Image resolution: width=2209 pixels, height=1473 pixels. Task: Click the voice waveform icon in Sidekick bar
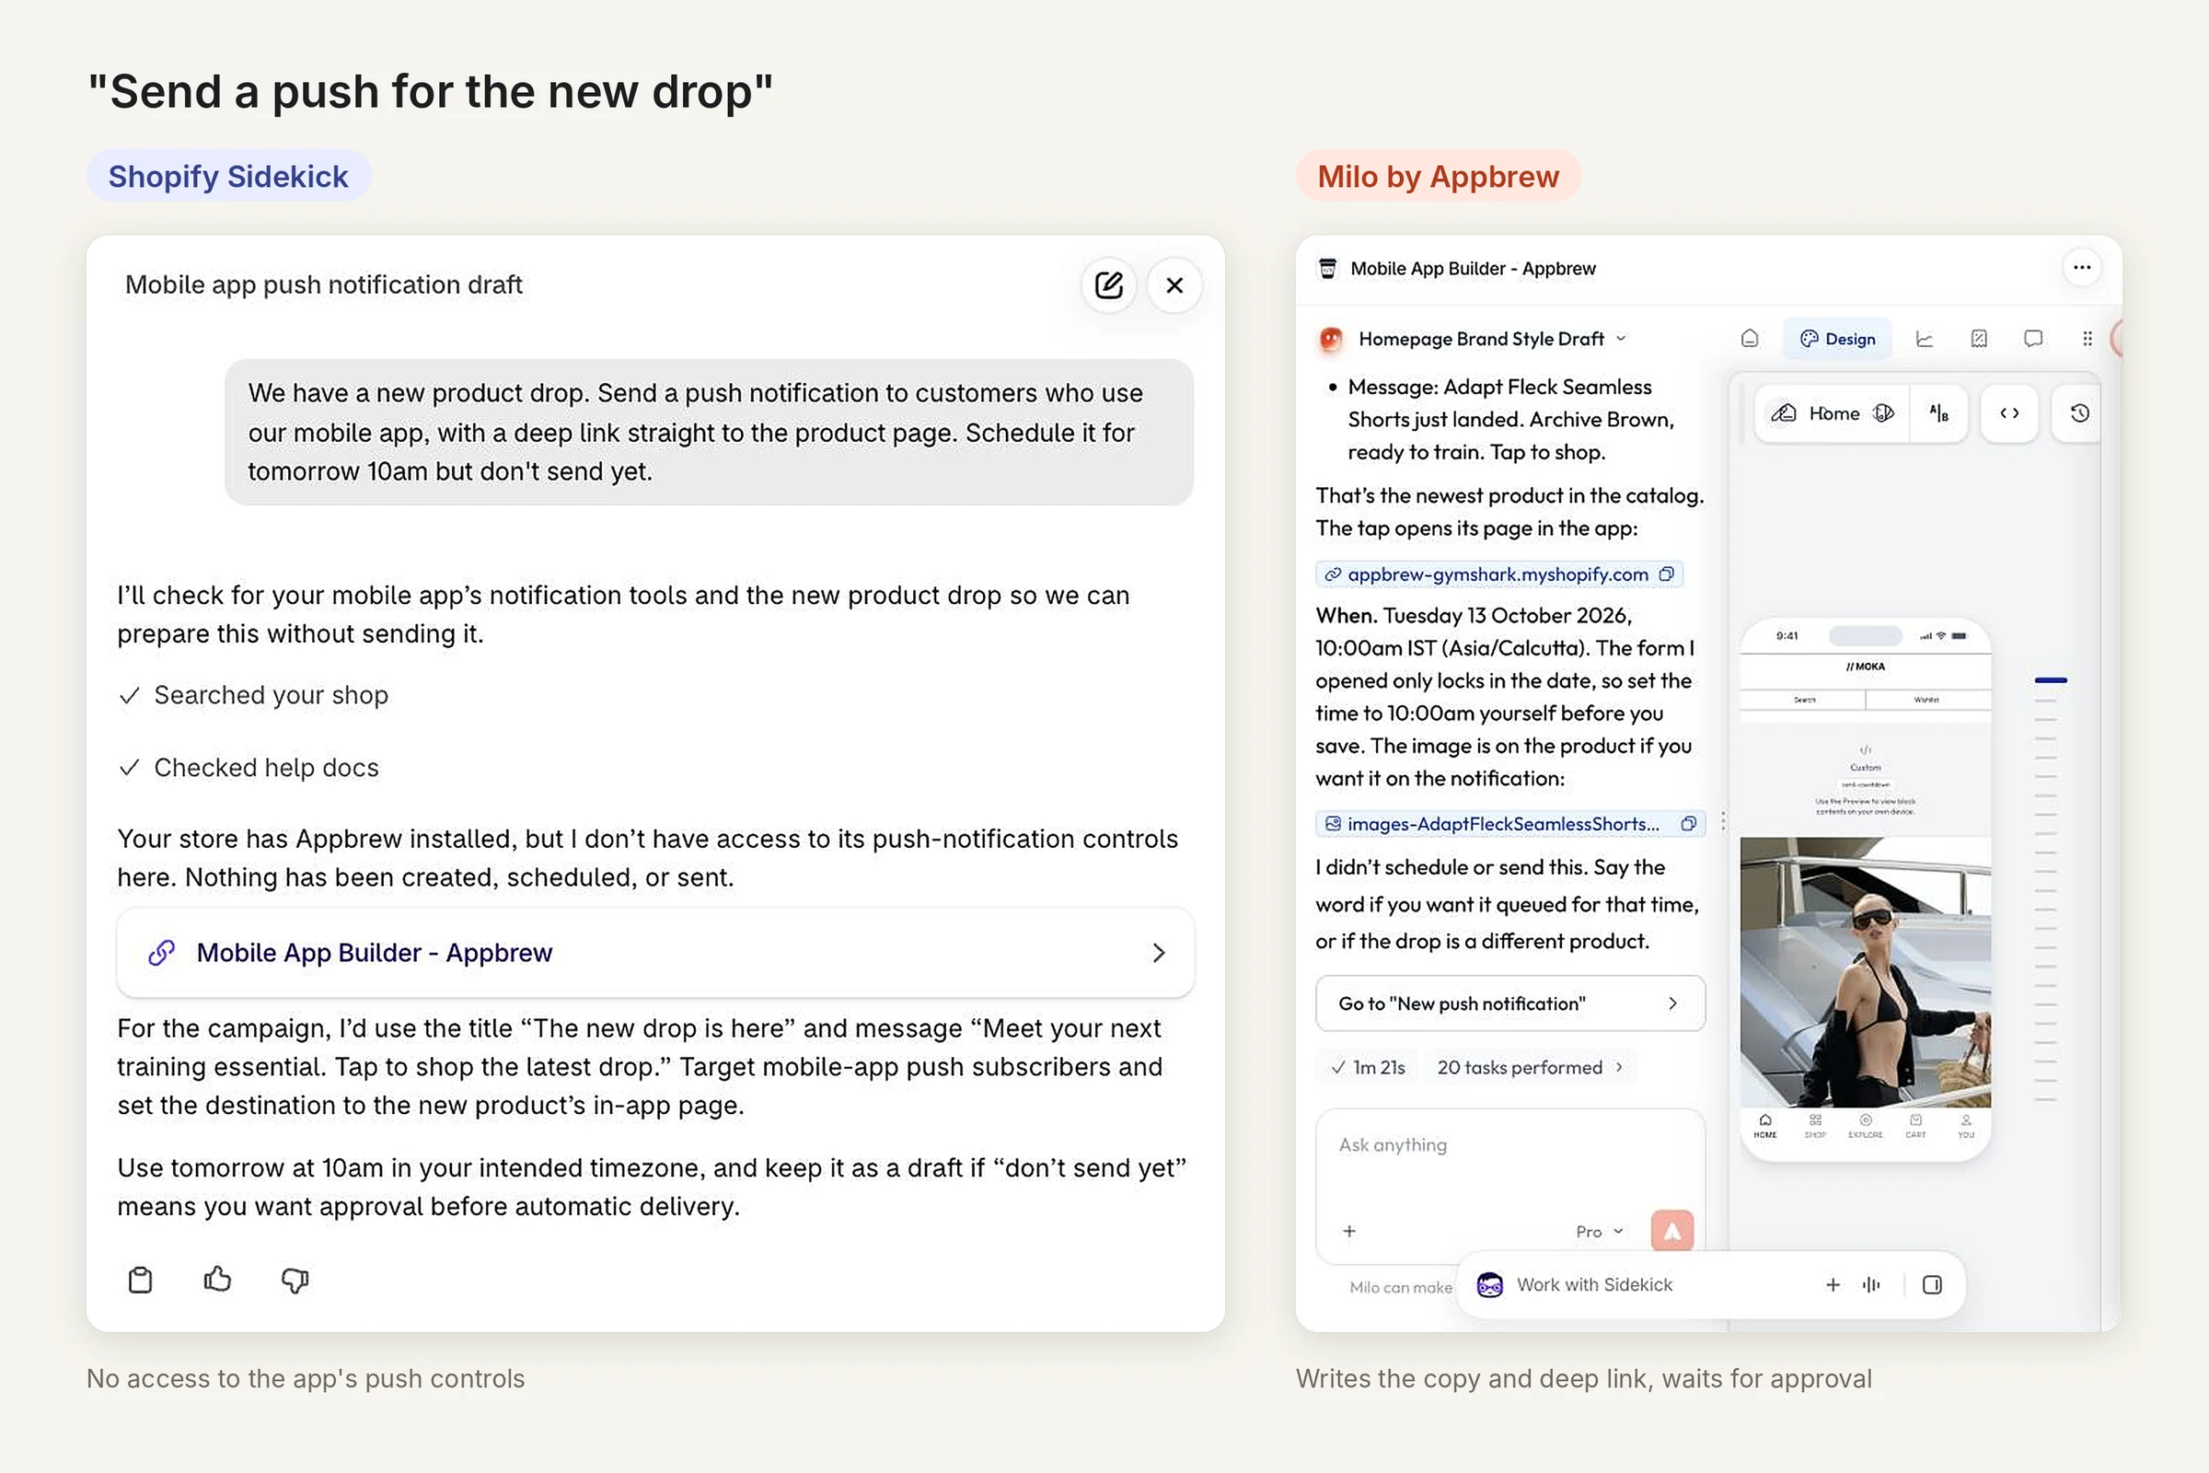[x=1871, y=1284]
